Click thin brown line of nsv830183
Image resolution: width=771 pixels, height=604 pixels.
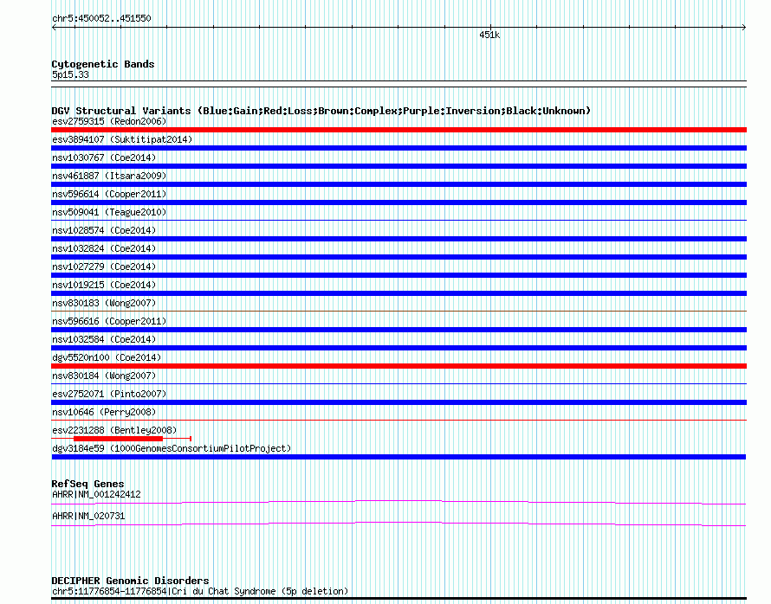coord(398,312)
